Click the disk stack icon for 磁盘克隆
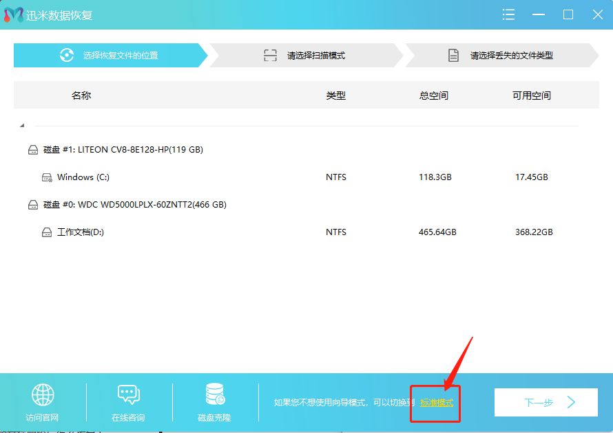The width and height of the screenshot is (613, 433). (214, 395)
